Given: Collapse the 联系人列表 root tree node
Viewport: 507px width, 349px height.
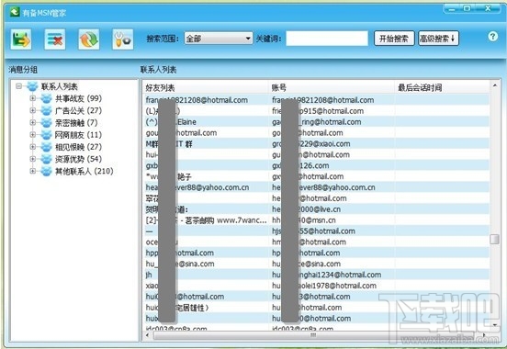Looking at the screenshot, I should (18, 86).
